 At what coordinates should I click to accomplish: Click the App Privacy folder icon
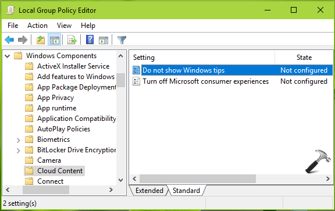tap(29, 98)
